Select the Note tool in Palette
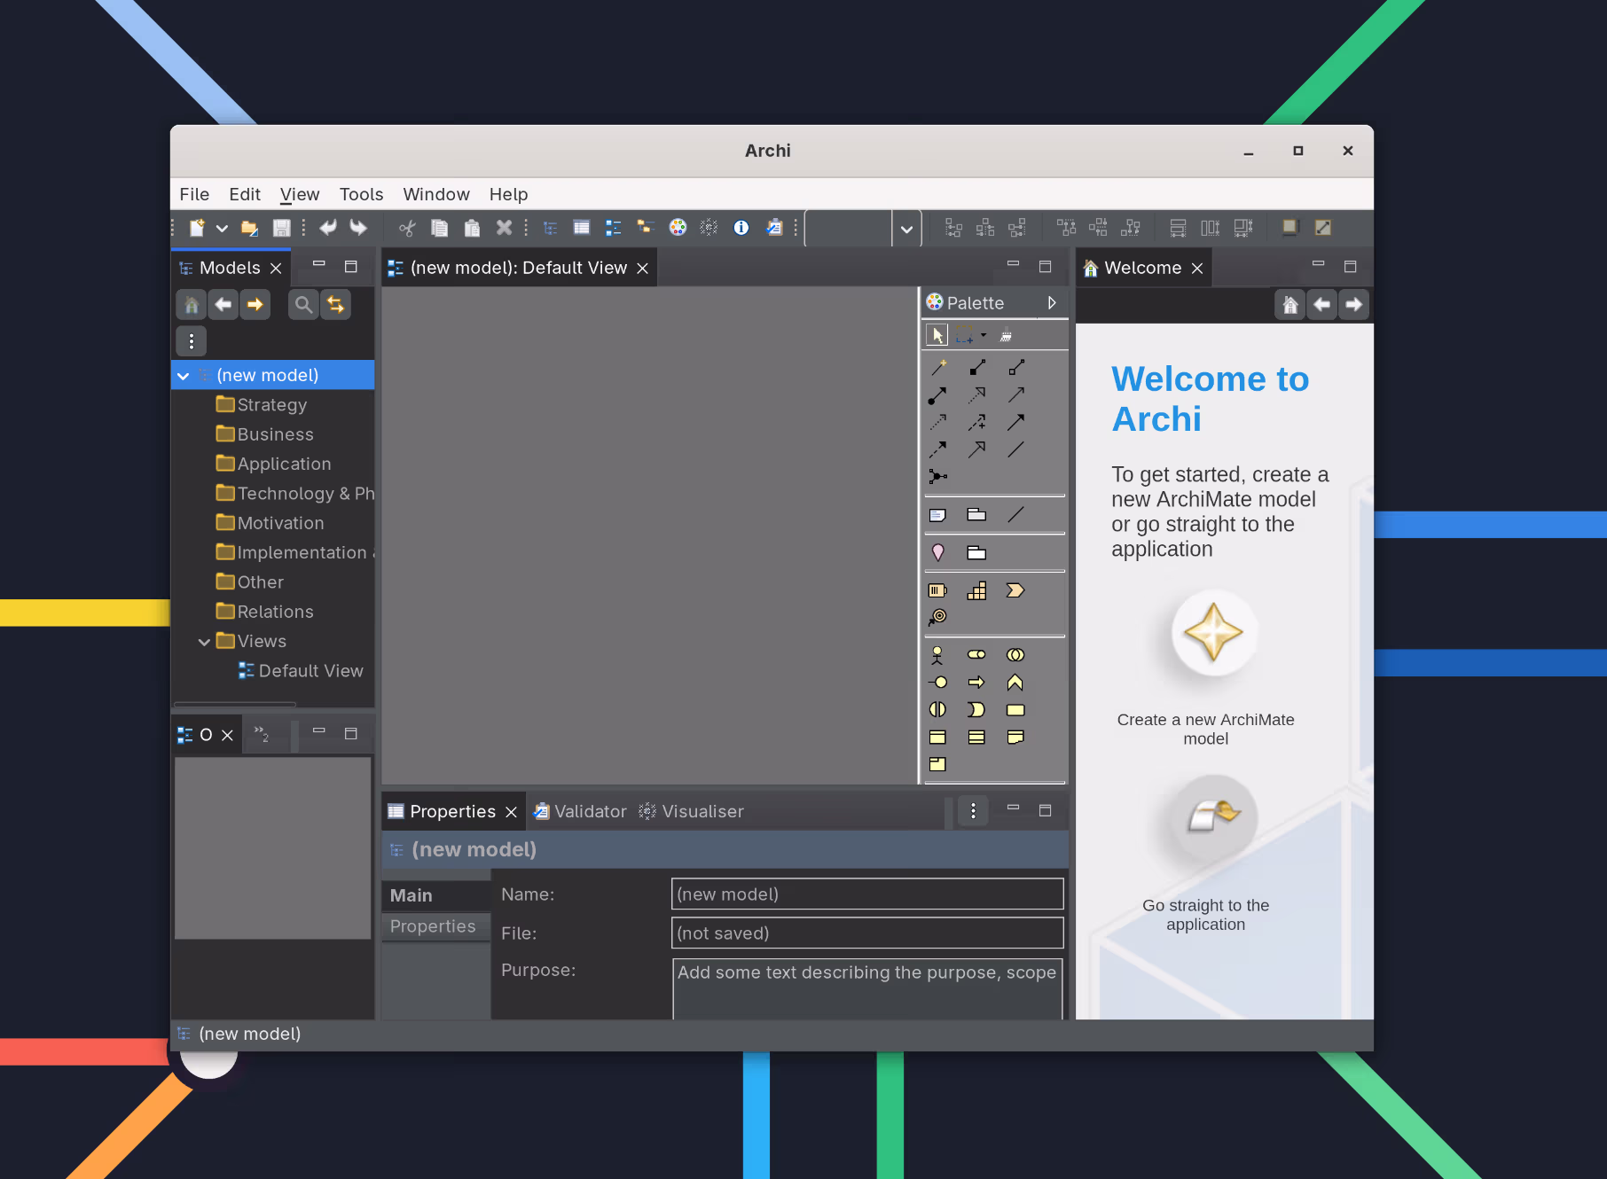The width and height of the screenshot is (1607, 1179). point(938,514)
